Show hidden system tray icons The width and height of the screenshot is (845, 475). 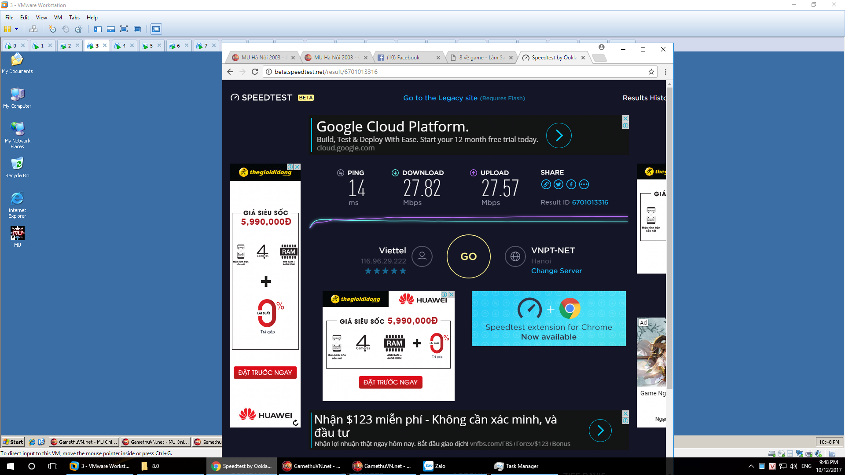pyautogui.click(x=751, y=466)
